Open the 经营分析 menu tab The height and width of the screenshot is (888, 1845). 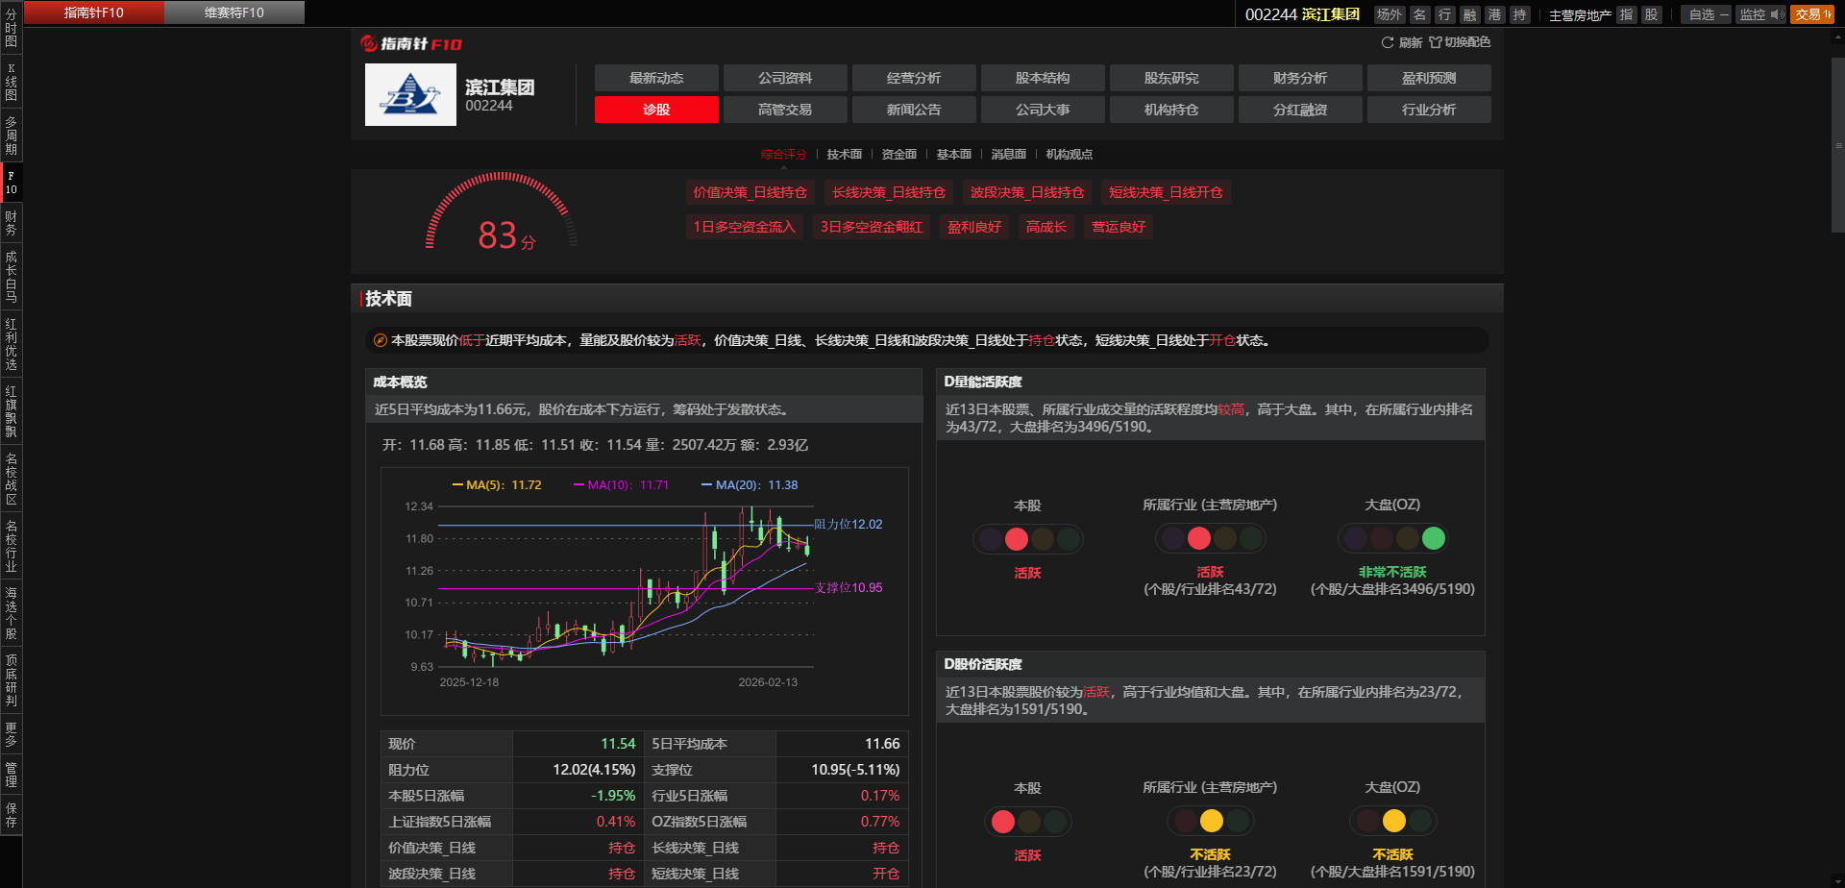pos(914,78)
